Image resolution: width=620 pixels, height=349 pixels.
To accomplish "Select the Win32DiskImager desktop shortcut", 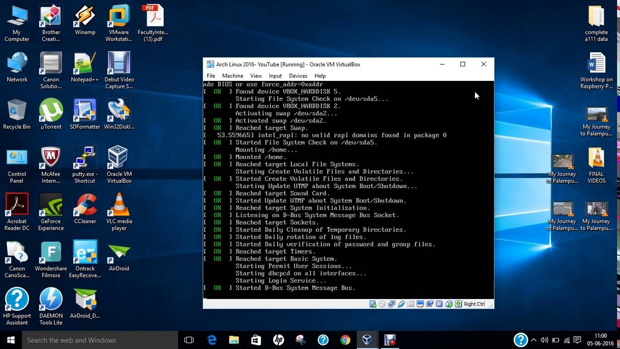I will tap(119, 114).
